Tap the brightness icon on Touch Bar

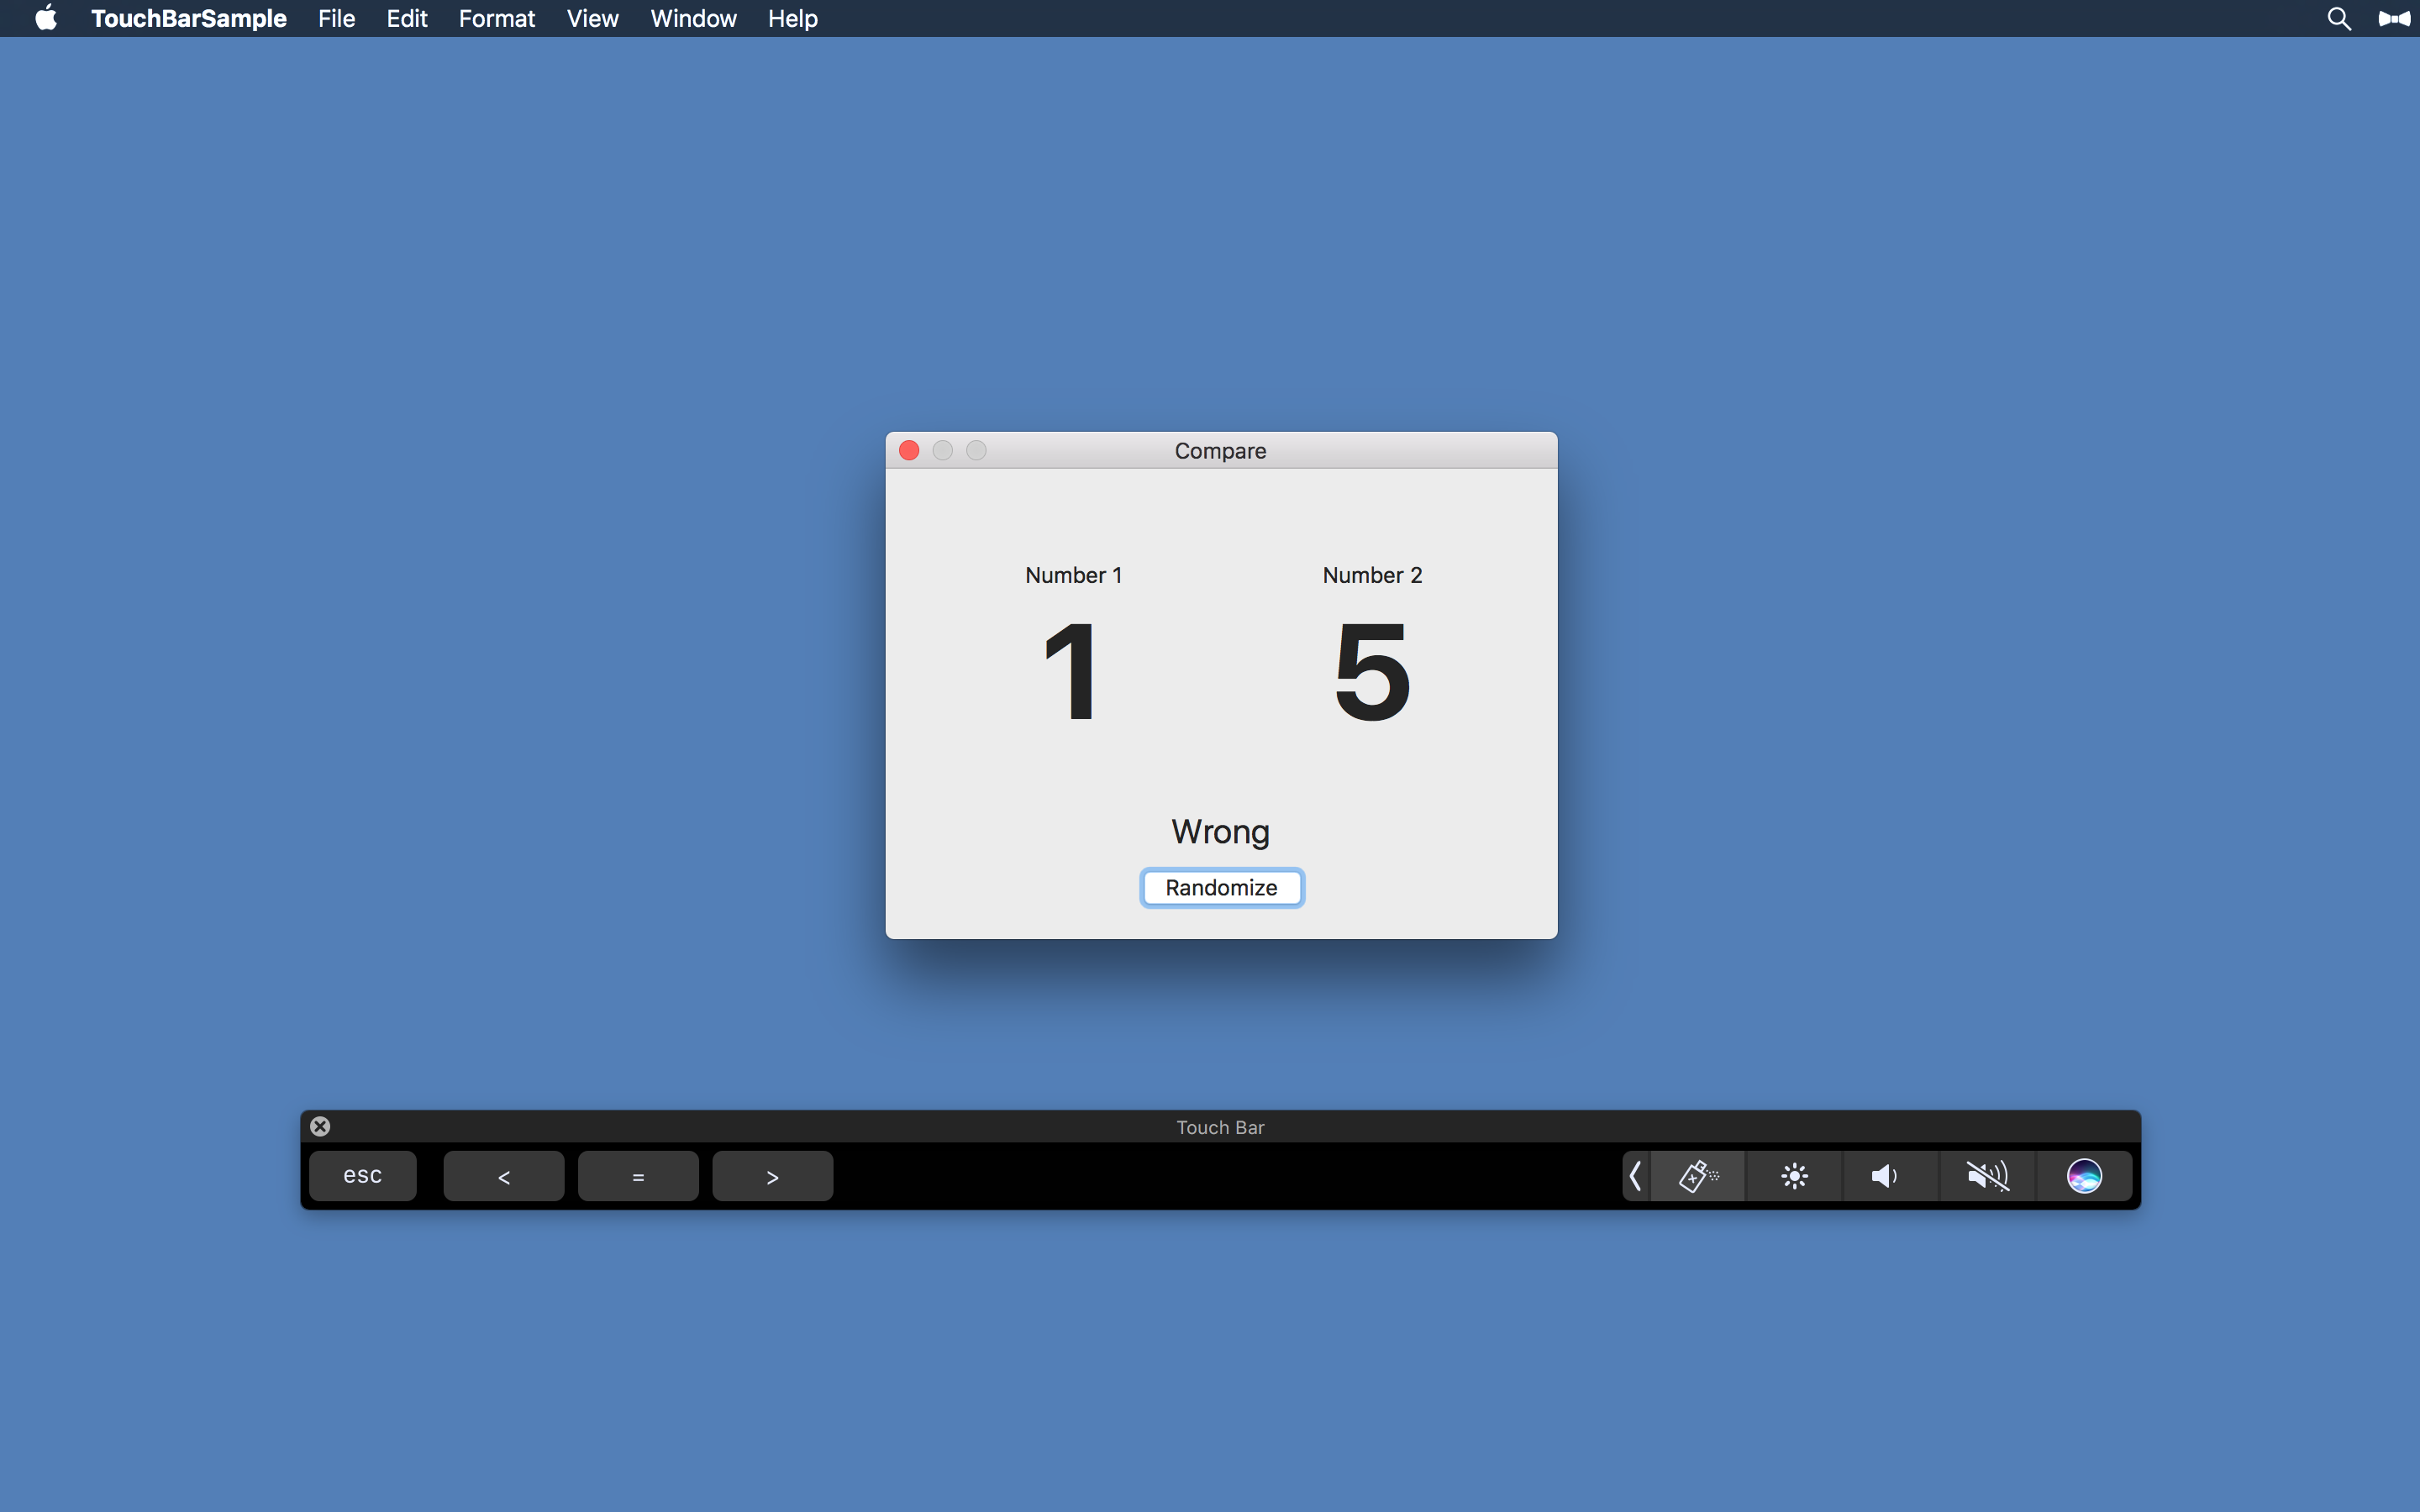click(x=1794, y=1176)
